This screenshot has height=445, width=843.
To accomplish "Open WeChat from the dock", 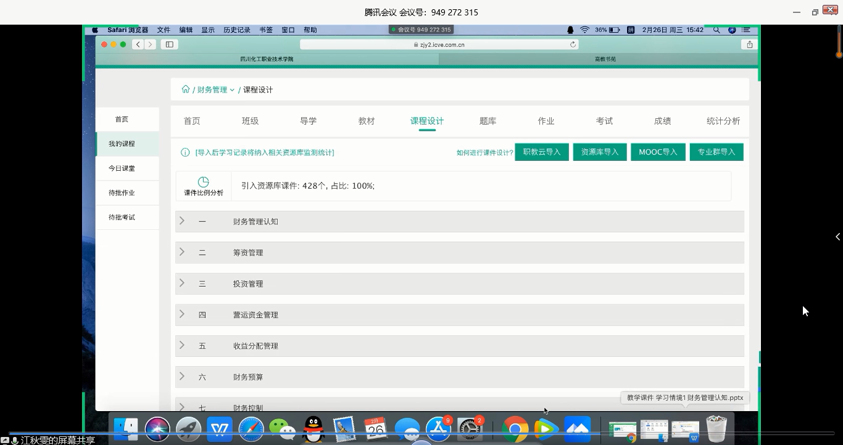I will pos(282,429).
